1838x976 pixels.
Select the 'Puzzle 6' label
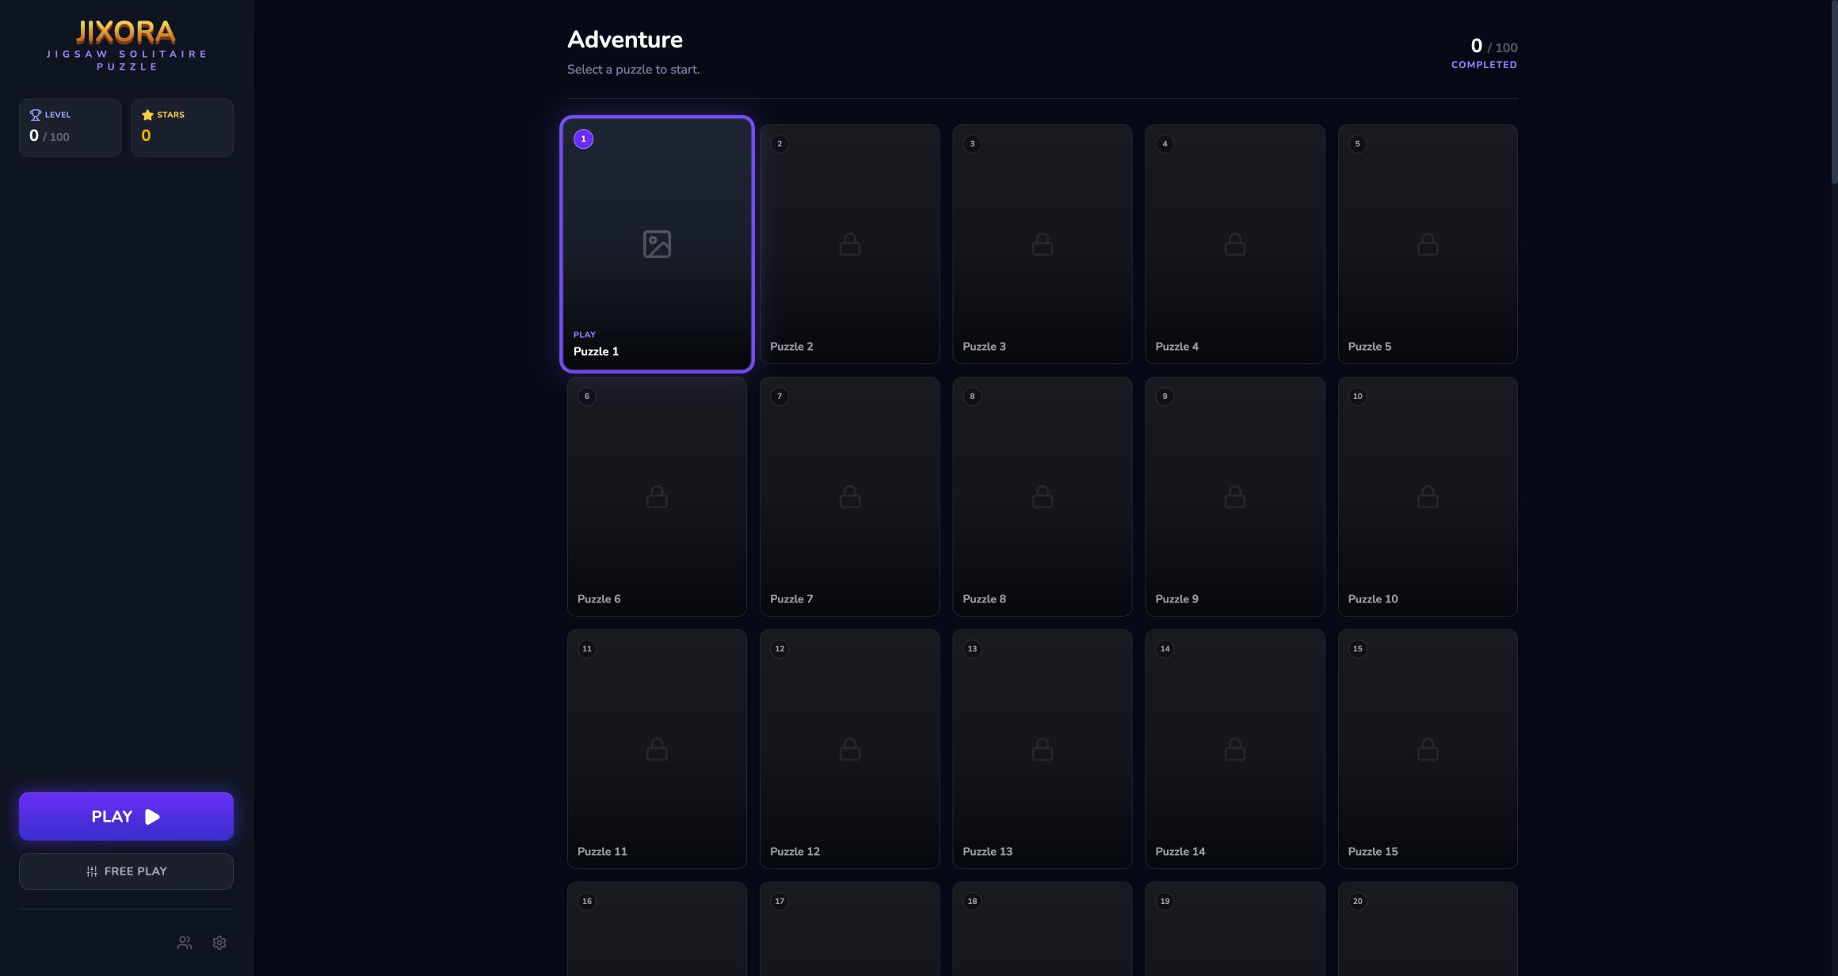[599, 599]
